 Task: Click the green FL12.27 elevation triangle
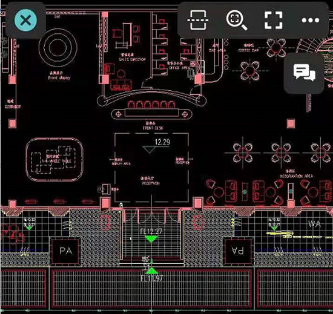click(151, 238)
